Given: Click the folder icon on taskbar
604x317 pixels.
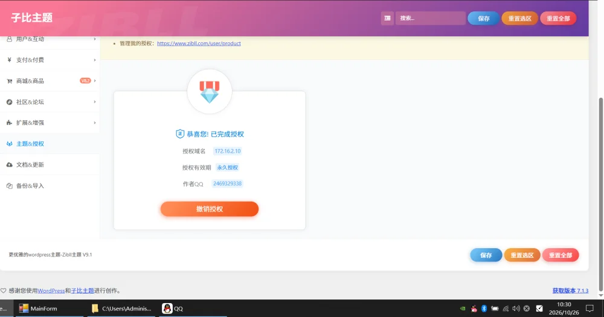Looking at the screenshot, I should coord(95,308).
